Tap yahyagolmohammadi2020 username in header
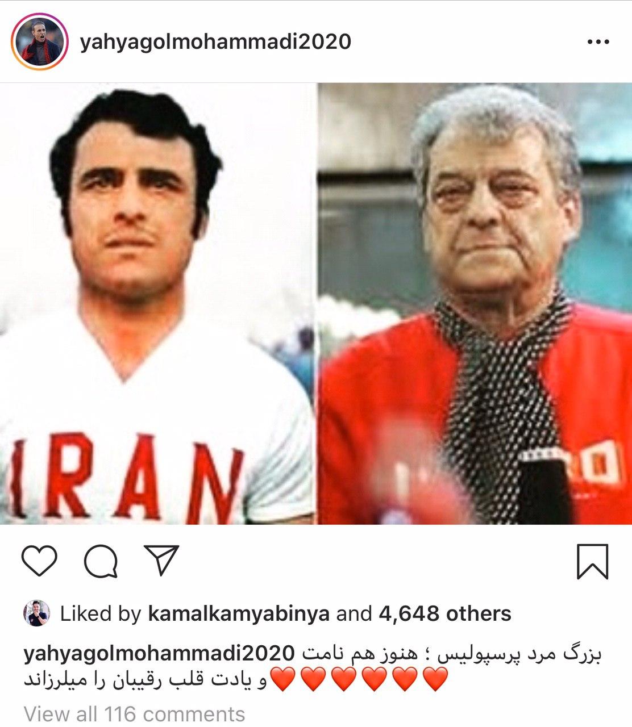The height and width of the screenshot is (727, 632). coord(215,42)
